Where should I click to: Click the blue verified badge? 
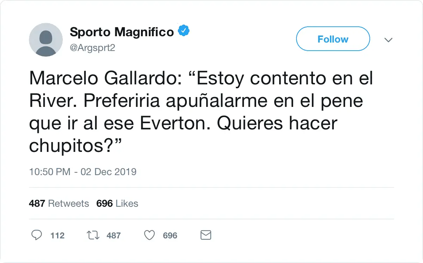(x=184, y=32)
